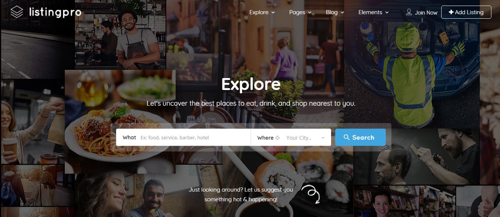Click the Explore navigation menu label
The width and height of the screenshot is (500, 217).
(x=259, y=12)
